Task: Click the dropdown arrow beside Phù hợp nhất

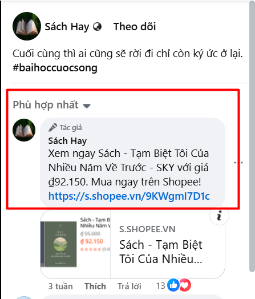Action: 87,106
